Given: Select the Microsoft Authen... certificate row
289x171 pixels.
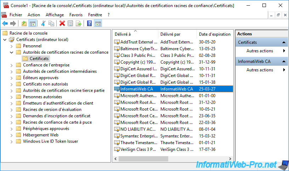Looking at the screenshot, I should [x=173, y=96].
